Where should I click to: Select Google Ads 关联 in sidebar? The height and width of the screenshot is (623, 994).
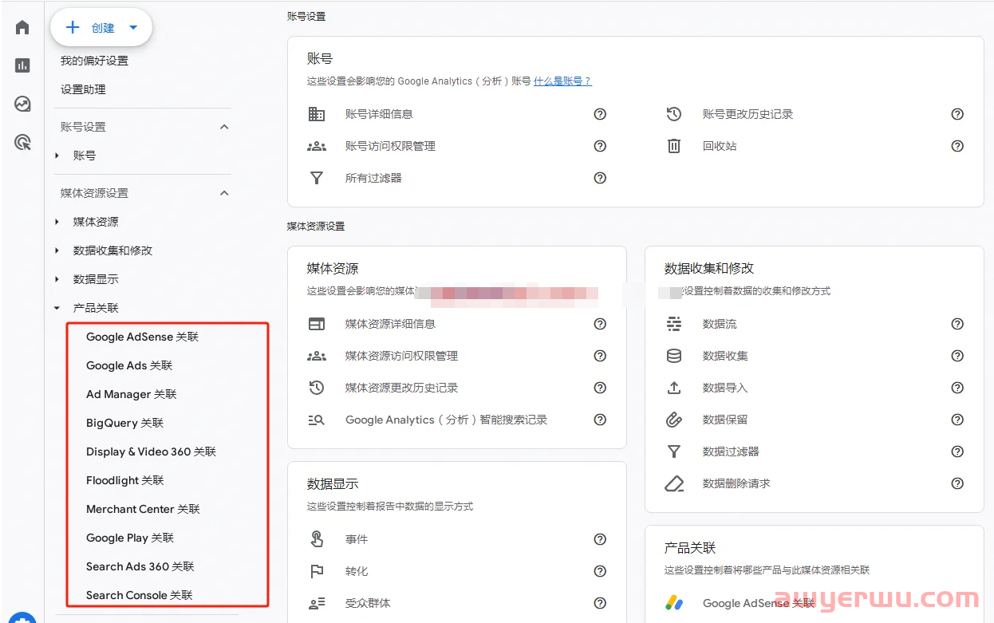(x=129, y=365)
